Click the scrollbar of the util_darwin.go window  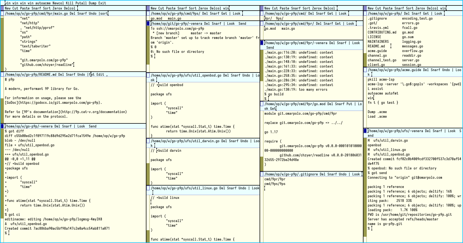[148, 166]
